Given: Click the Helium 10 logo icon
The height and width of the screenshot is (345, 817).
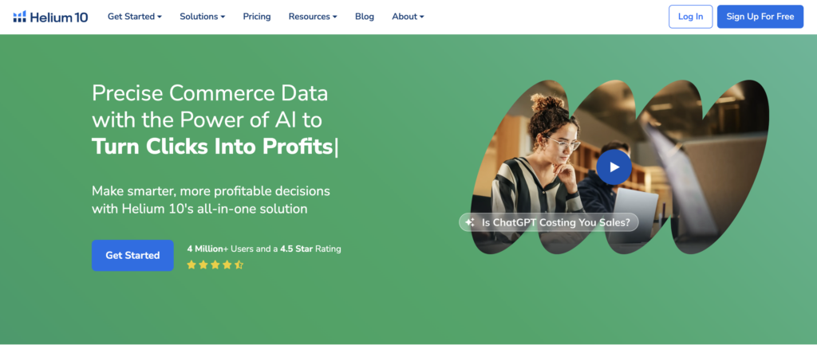Looking at the screenshot, I should 20,17.
